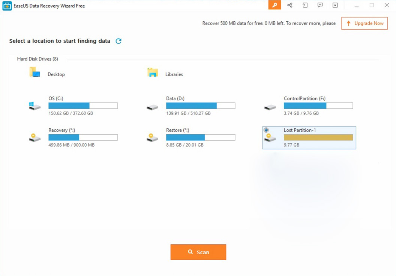Select the Lost Partition-1 tile
This screenshot has width=396, height=276.
click(309, 138)
